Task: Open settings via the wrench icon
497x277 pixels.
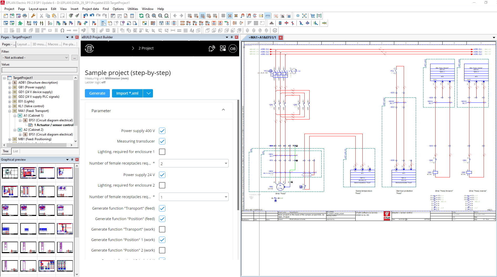Action: tap(33, 16)
